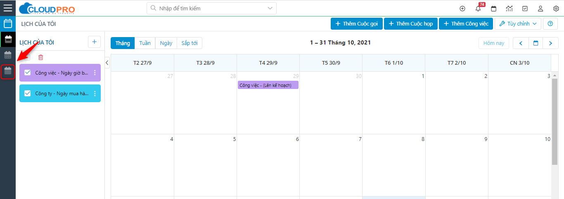Open the user profile icon
This screenshot has height=199, width=564.
tap(540, 8)
